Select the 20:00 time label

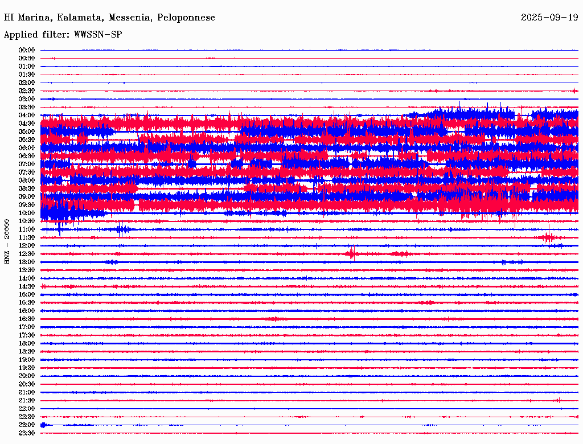click(x=27, y=376)
